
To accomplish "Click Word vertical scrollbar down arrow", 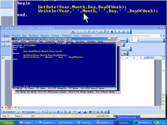I will [x=163, y=95].
